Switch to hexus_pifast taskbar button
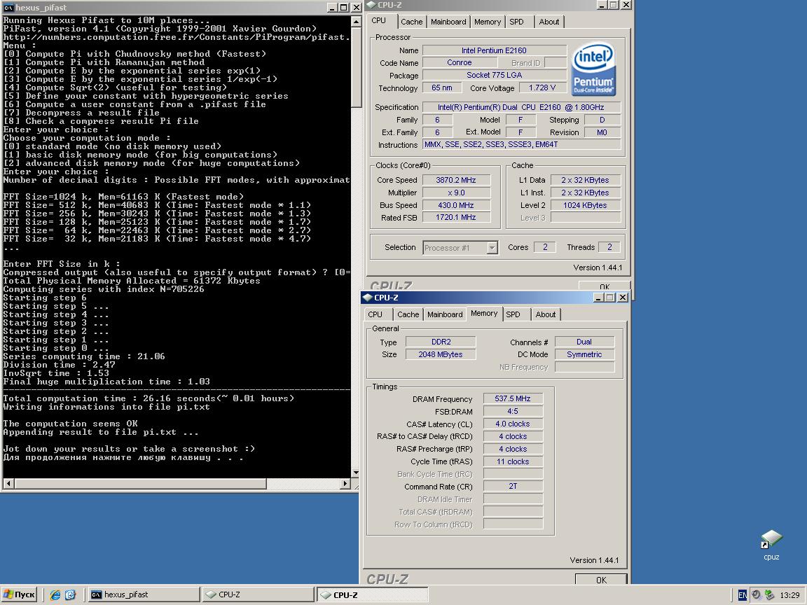 144,594
